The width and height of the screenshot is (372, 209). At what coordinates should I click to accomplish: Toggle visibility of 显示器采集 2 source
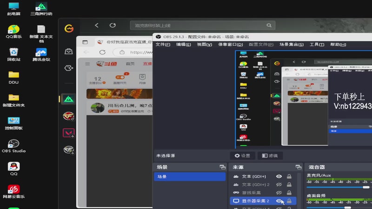point(279,201)
